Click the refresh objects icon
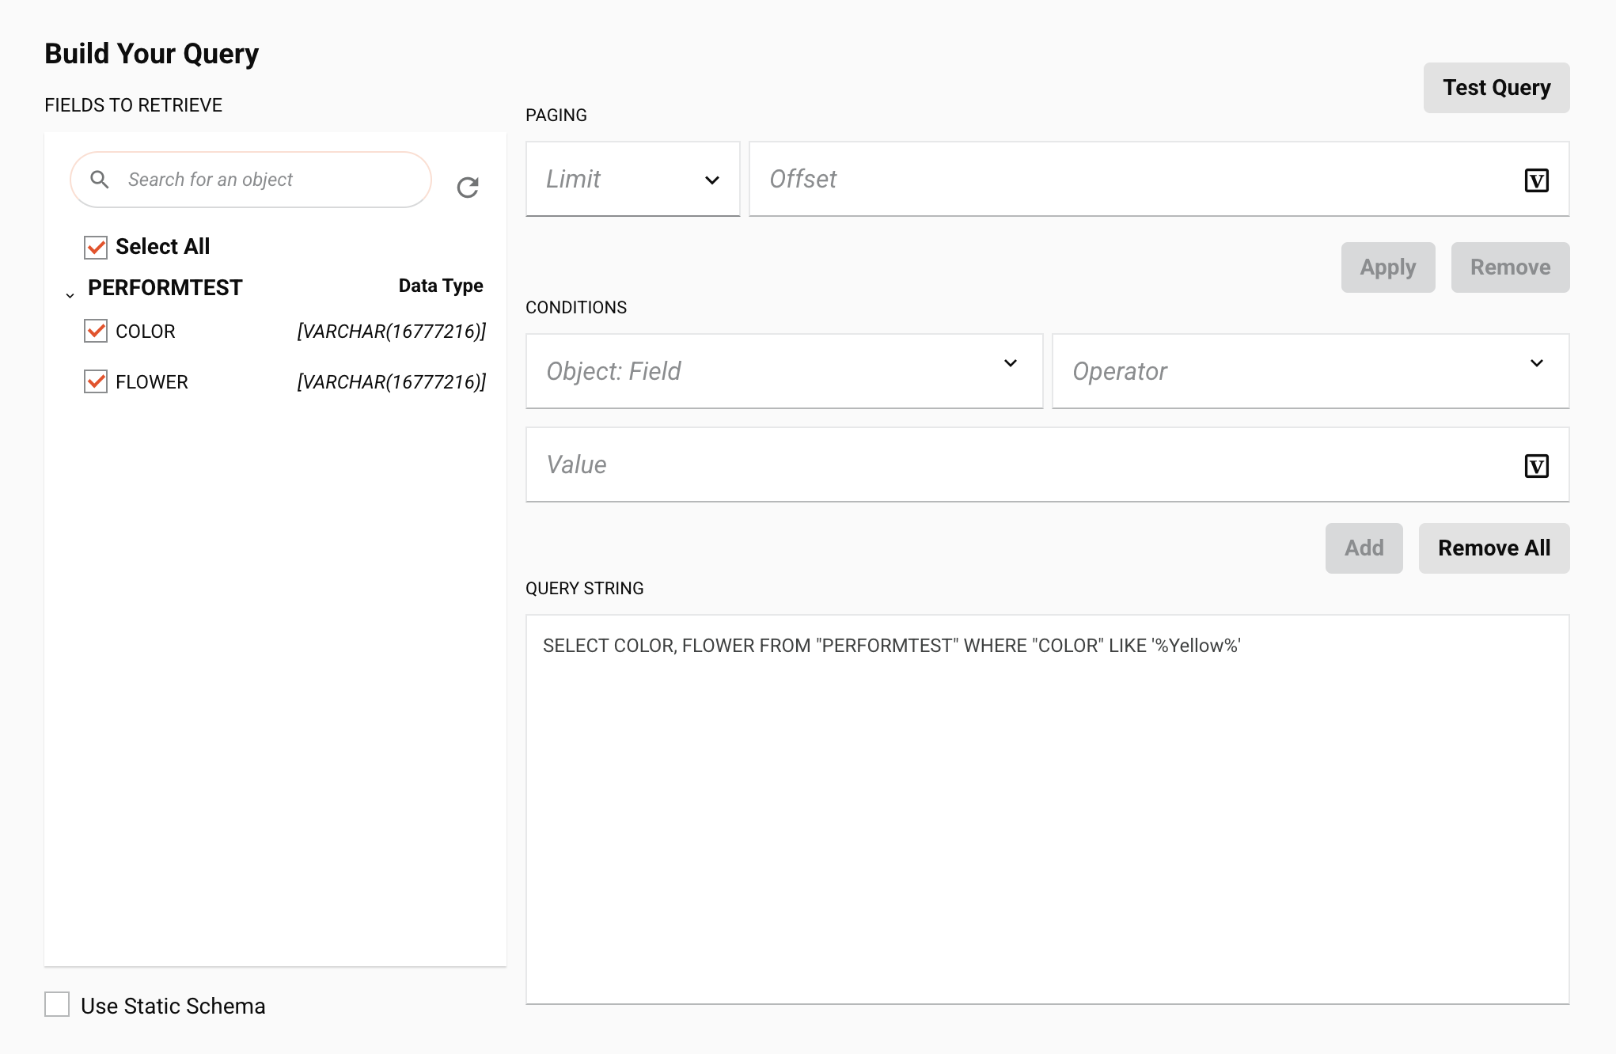This screenshot has width=1616, height=1054. [x=468, y=188]
